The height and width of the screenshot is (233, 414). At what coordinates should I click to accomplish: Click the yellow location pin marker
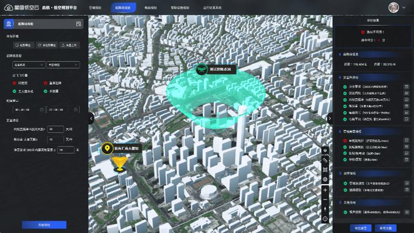coord(107,148)
